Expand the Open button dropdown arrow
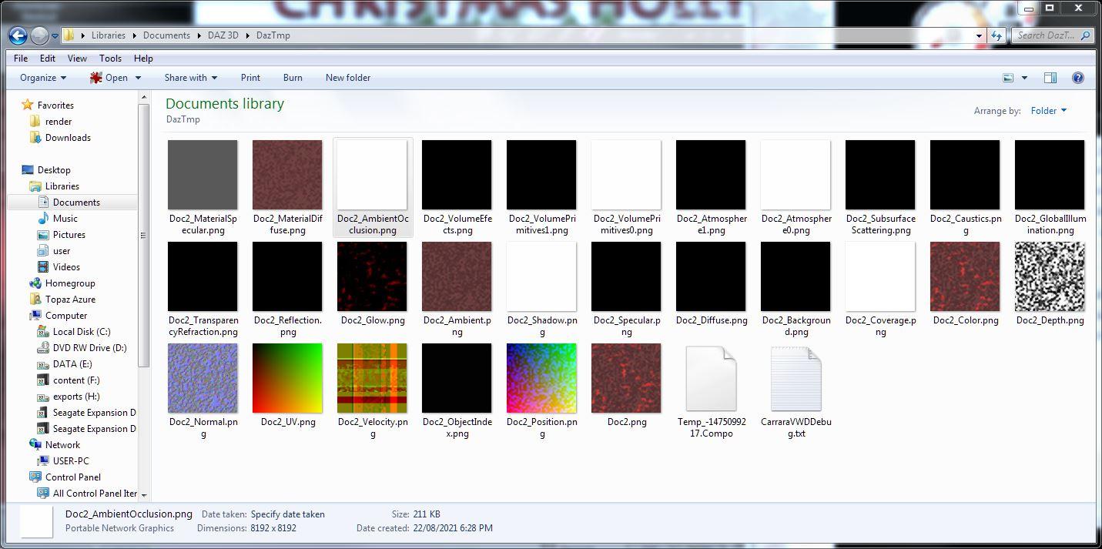Screen dimensions: 1102x549 point(138,78)
